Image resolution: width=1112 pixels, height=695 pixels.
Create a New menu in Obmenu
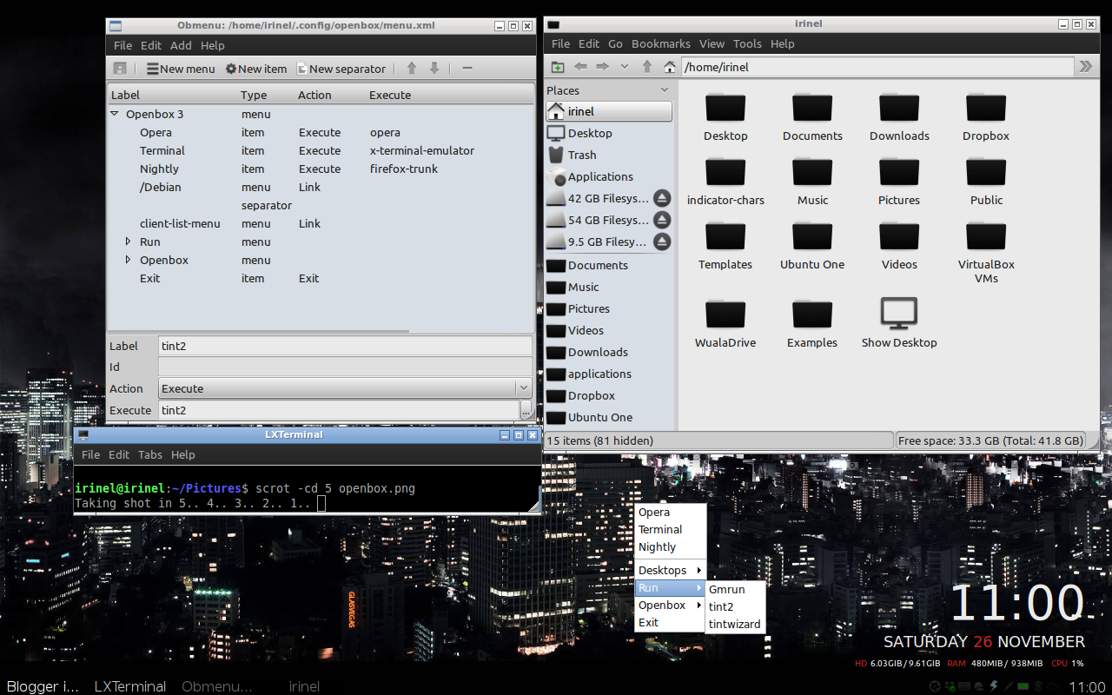tap(180, 69)
